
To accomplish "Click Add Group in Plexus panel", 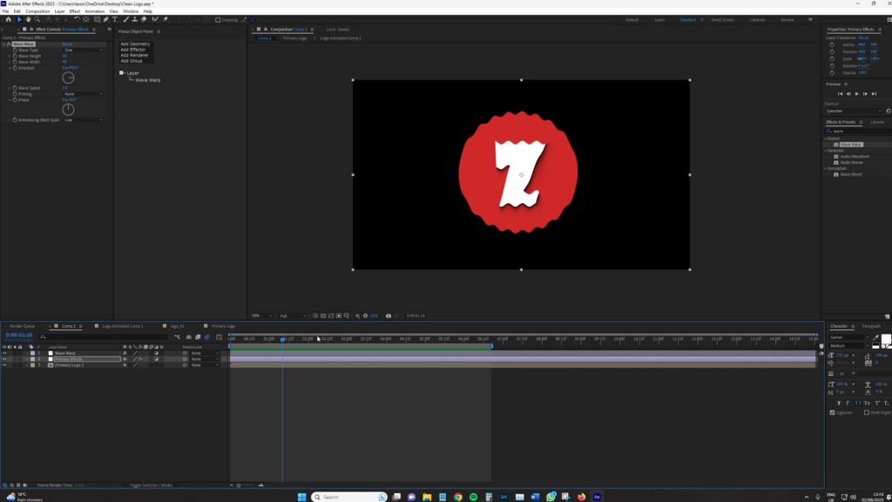I will point(132,61).
